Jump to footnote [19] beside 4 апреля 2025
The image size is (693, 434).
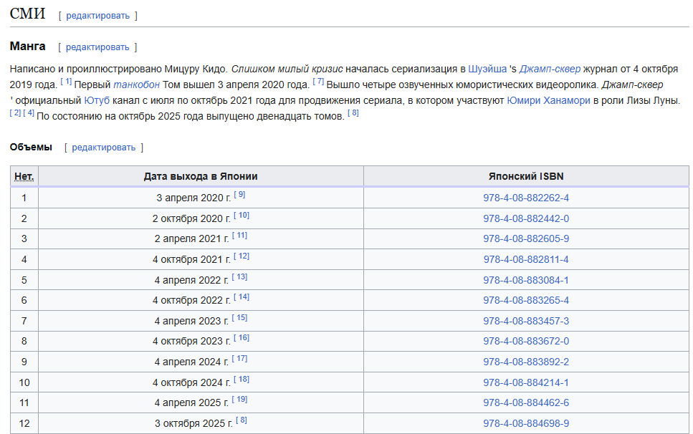[239, 400]
